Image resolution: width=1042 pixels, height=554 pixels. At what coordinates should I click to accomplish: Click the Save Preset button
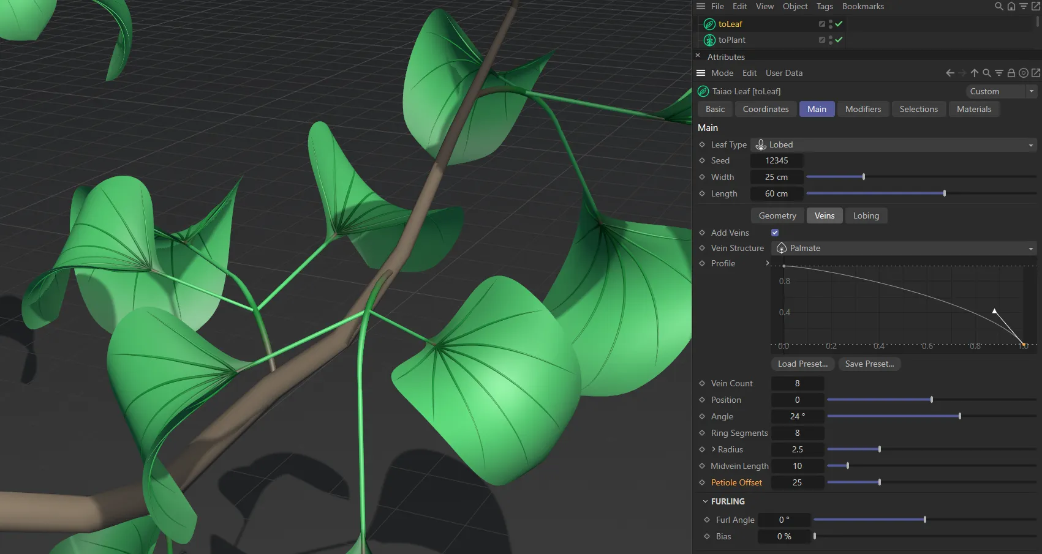tap(869, 364)
